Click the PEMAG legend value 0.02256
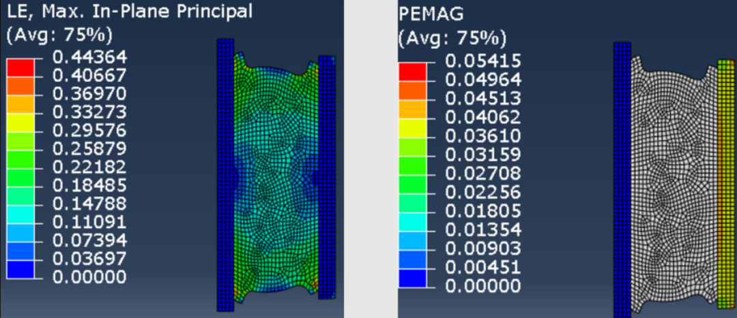 pyautogui.click(x=483, y=192)
